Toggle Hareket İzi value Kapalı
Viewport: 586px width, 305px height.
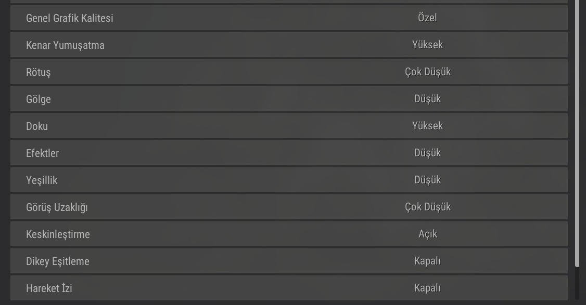pos(427,288)
